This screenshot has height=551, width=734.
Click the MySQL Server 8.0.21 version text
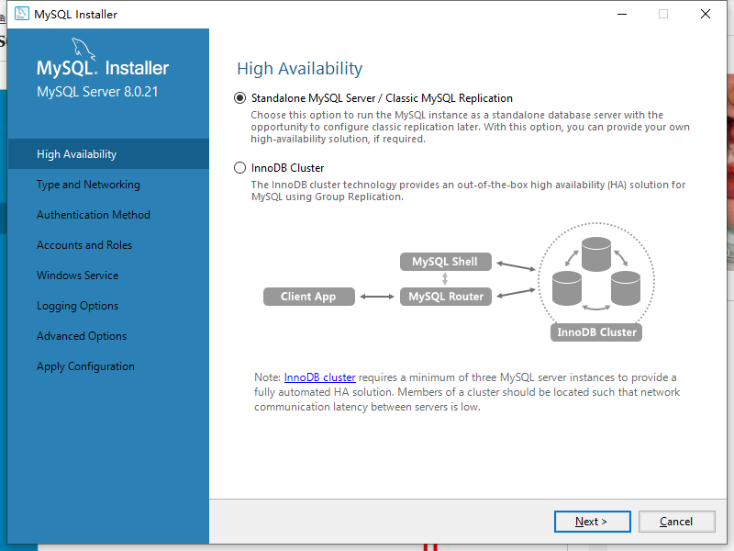(97, 92)
